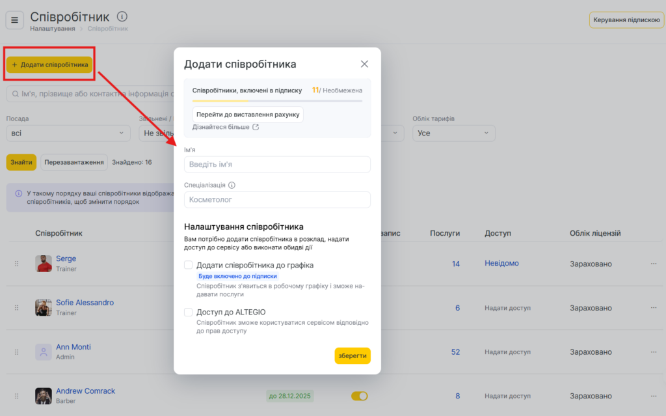666x416 pixels.
Task: Go to Налаштування breadcrumb
Action: point(52,29)
